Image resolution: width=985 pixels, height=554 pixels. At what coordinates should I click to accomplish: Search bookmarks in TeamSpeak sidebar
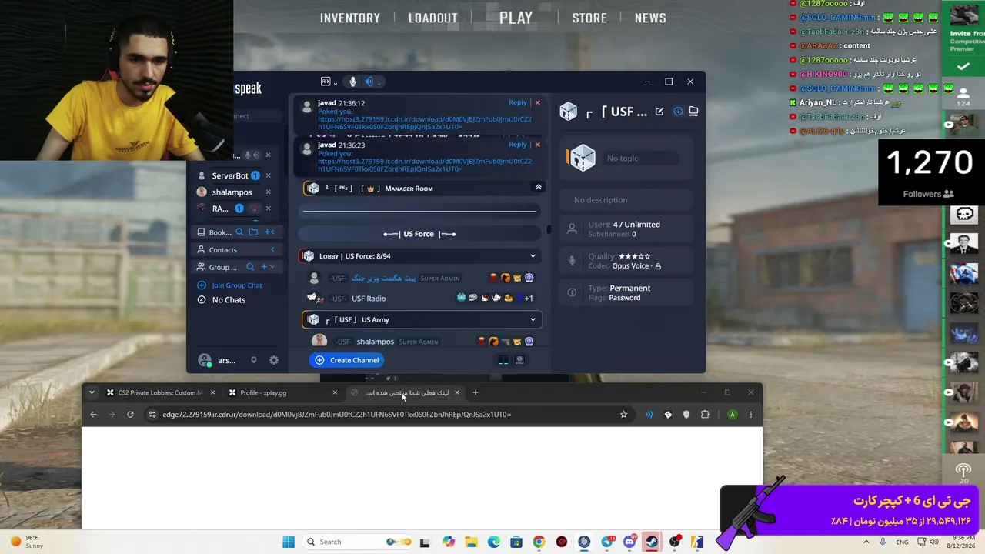click(239, 232)
